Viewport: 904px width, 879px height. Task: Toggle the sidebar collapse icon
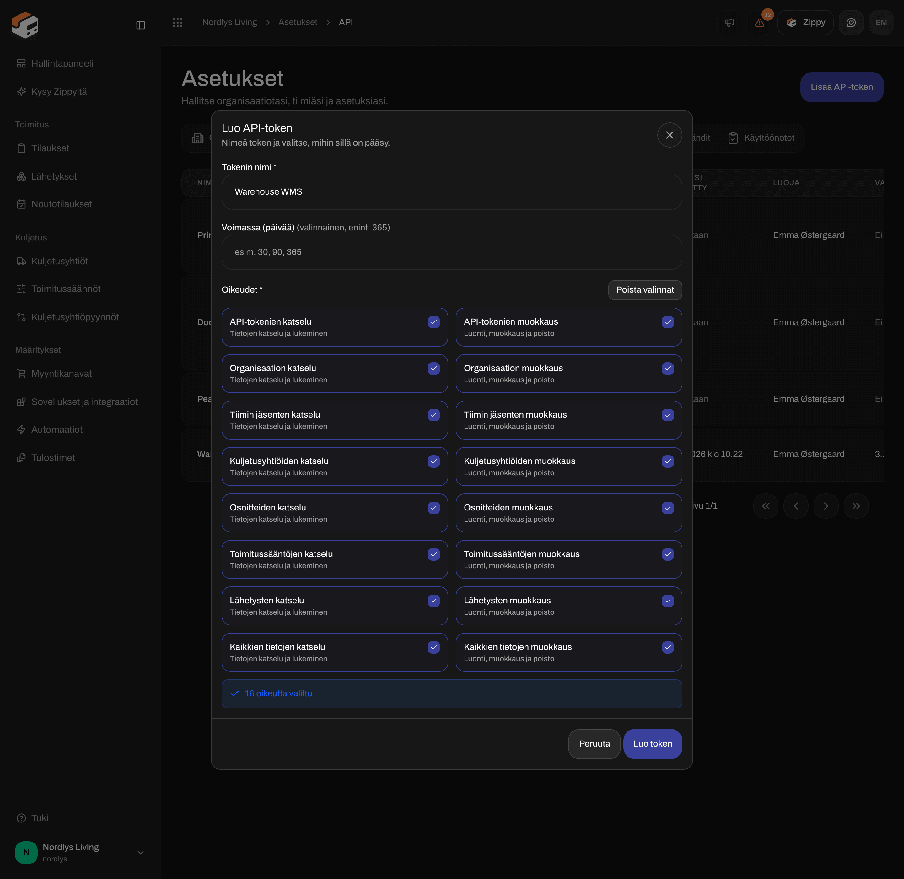point(140,25)
